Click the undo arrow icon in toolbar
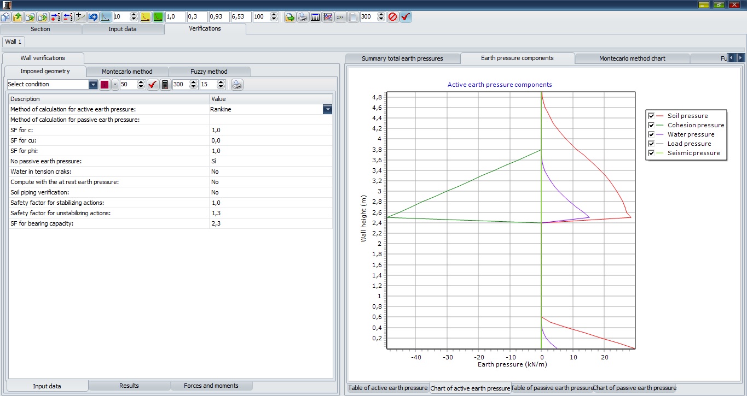 tap(92, 17)
